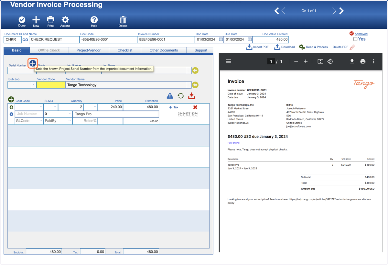Go to first record bold arrow
388x265 pixels.
click(276, 11)
